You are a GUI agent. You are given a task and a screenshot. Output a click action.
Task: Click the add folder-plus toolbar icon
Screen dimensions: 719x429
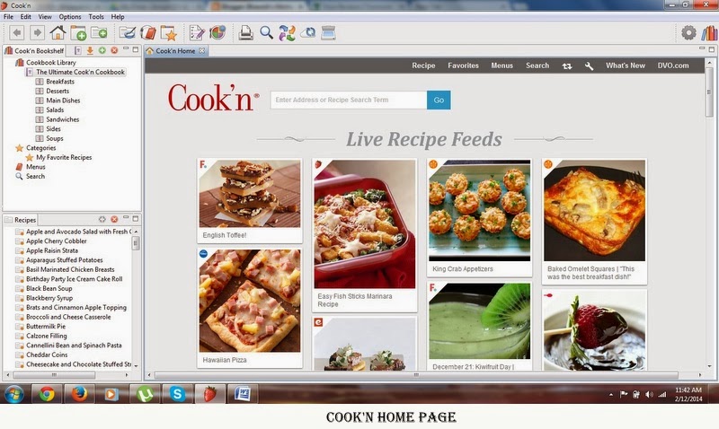tap(99, 33)
